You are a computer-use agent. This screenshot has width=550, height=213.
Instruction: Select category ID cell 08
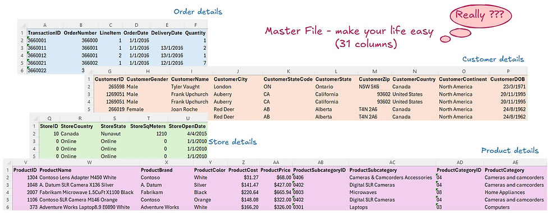pos(460,192)
